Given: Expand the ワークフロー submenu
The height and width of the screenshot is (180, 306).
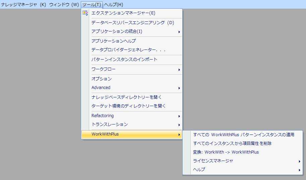Looking at the screenshot, I should click(x=104, y=69).
